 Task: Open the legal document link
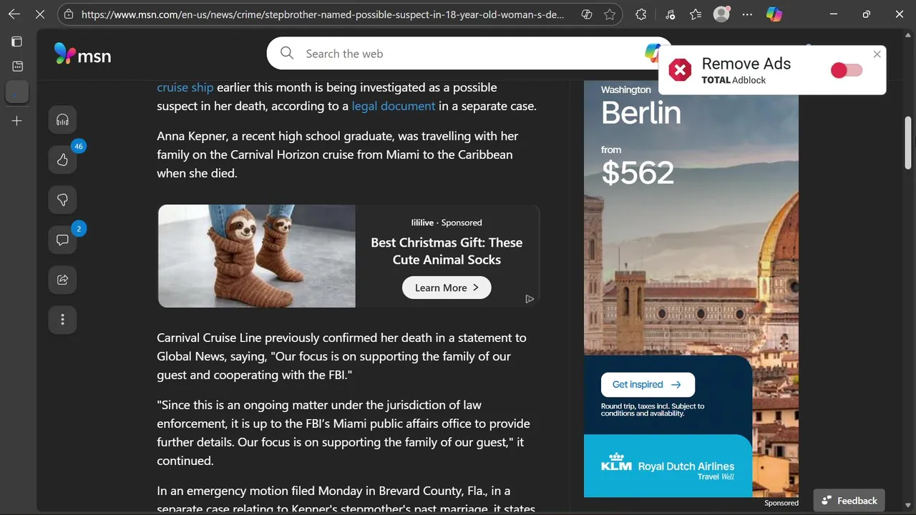click(394, 106)
